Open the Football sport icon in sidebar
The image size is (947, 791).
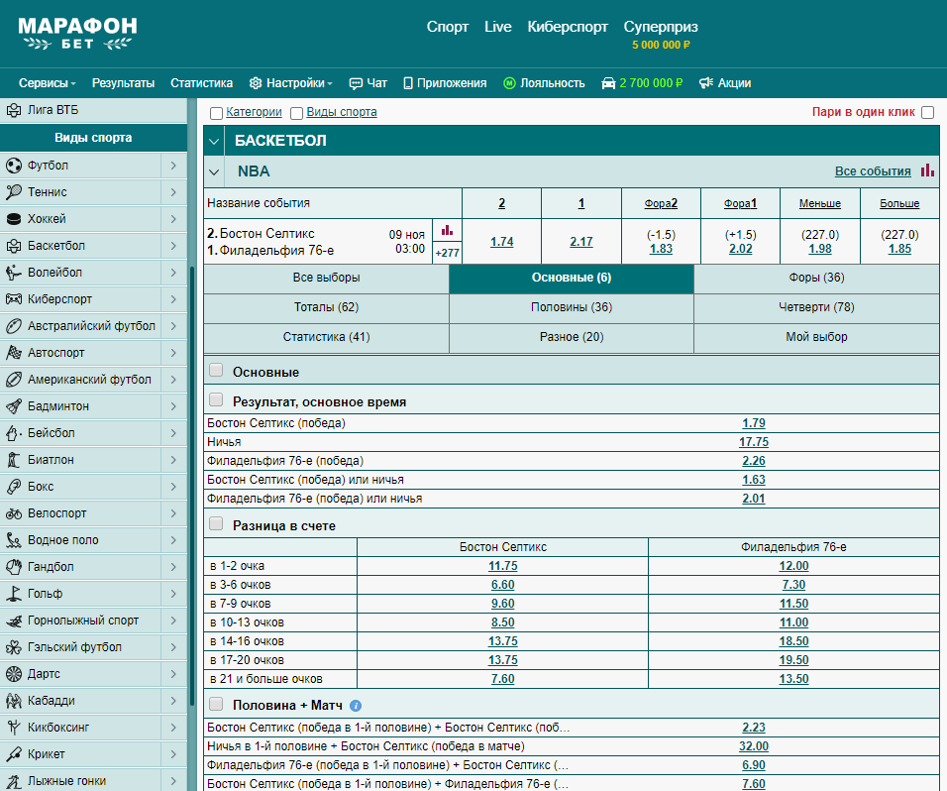[x=13, y=165]
